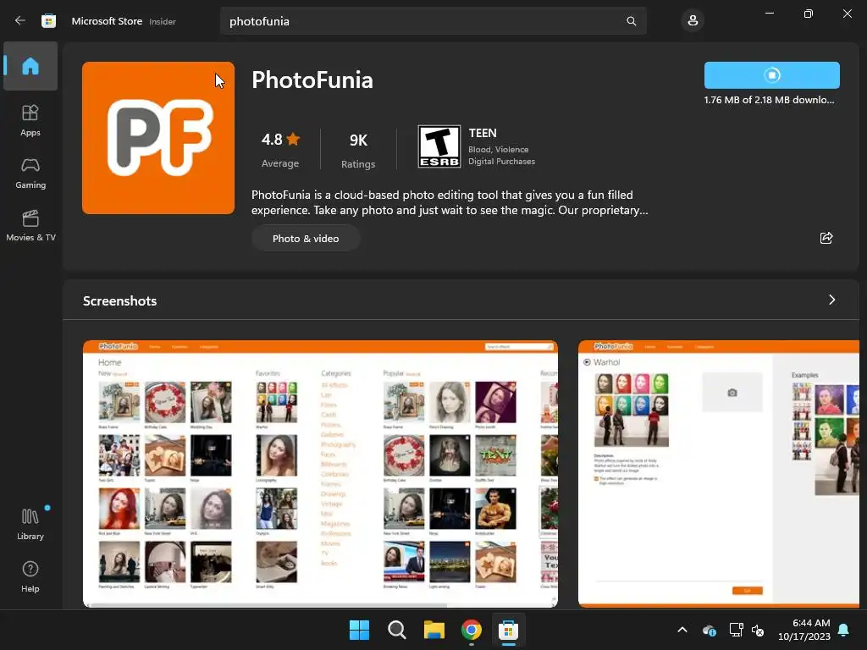The image size is (867, 650).
Task: Click the muted volume tray icon
Action: click(758, 630)
